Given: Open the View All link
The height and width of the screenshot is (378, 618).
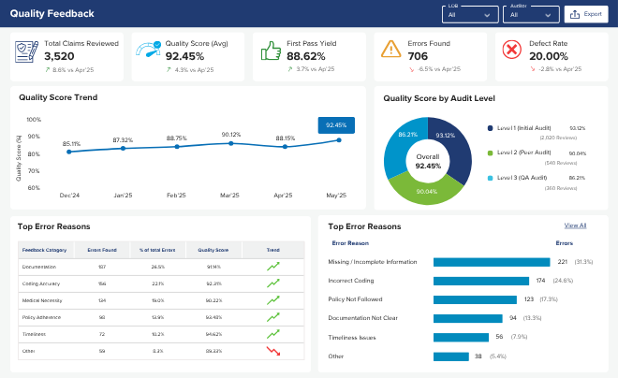Looking at the screenshot, I should [575, 225].
